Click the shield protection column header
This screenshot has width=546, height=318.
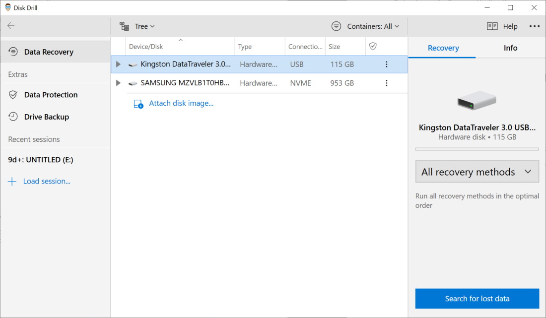click(373, 46)
